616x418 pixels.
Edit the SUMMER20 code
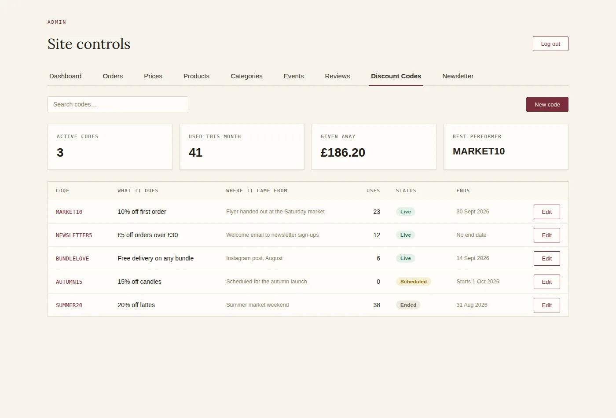(x=546, y=305)
